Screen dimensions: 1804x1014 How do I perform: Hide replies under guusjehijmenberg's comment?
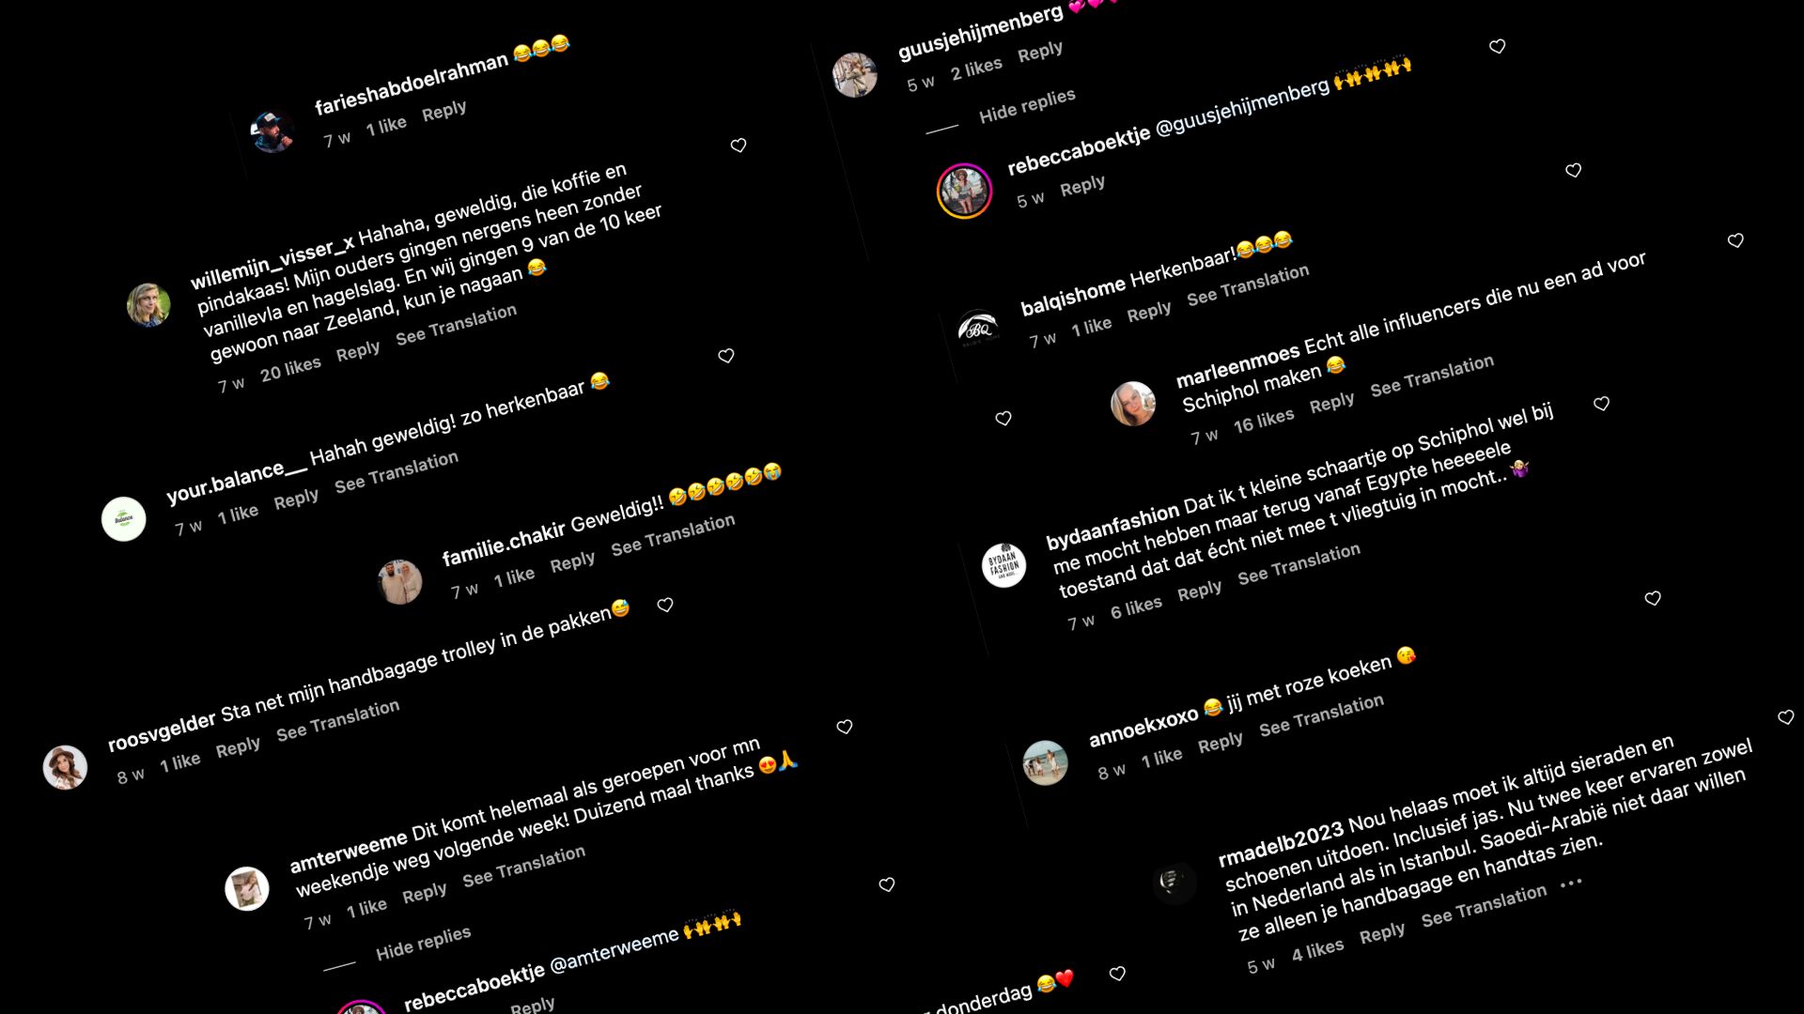coord(1027,105)
